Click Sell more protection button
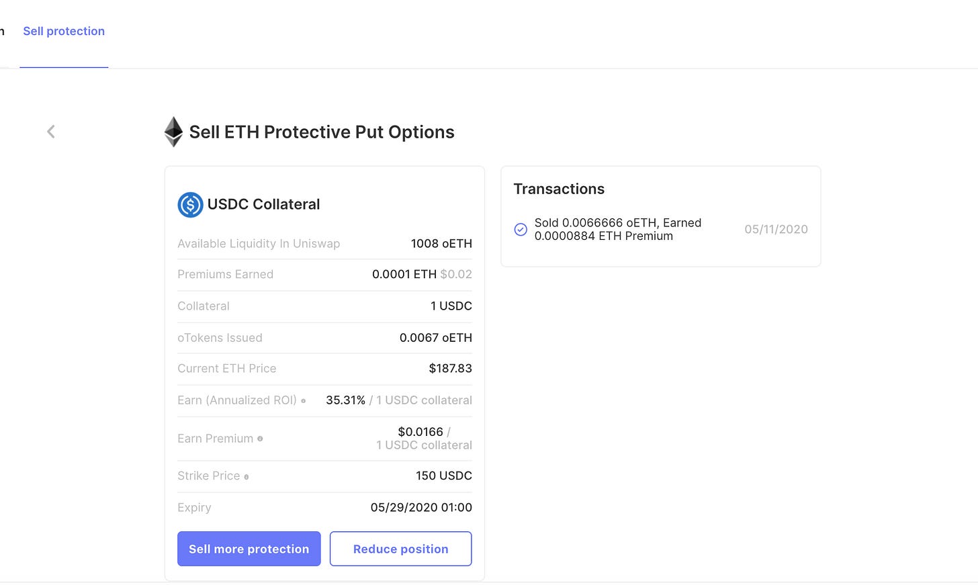Screen dimensions: 978x585 [249, 549]
